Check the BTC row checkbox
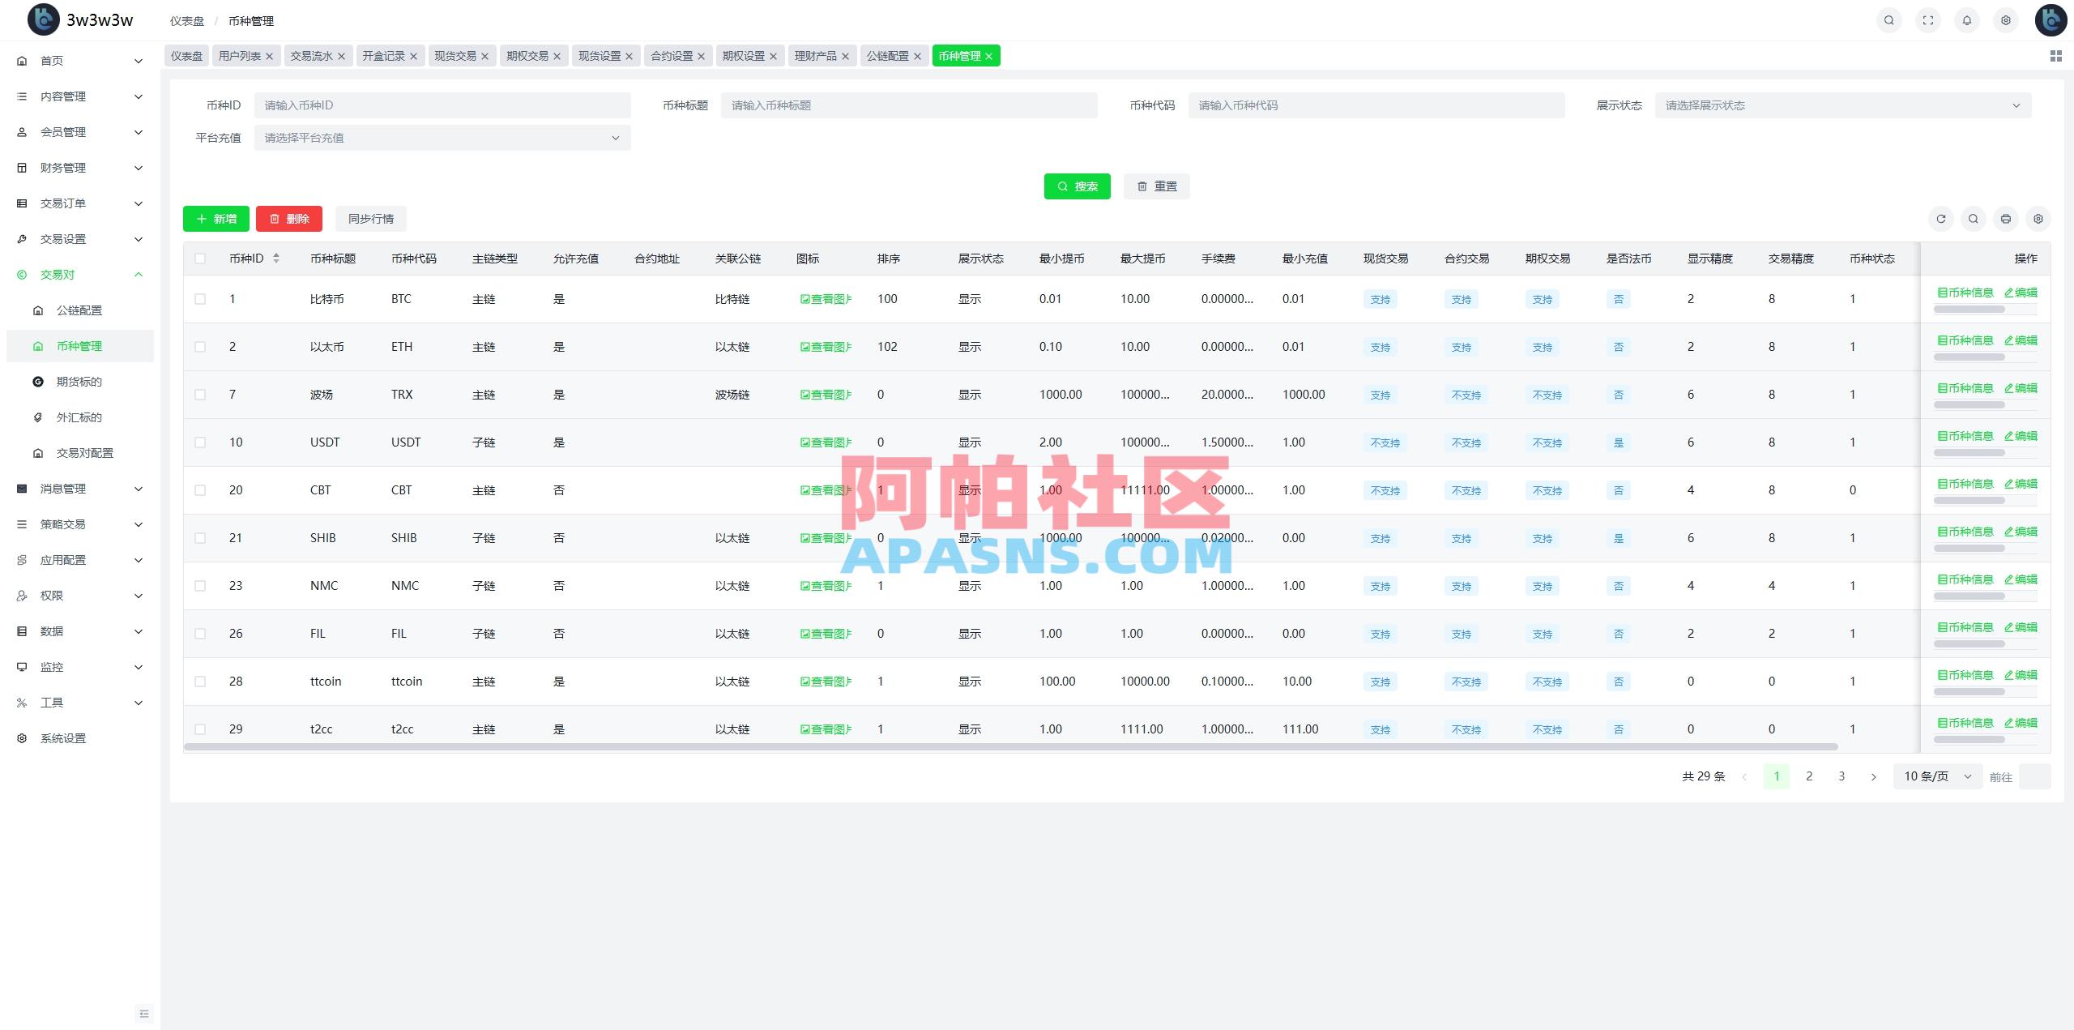The width and height of the screenshot is (2074, 1030). tap(201, 298)
